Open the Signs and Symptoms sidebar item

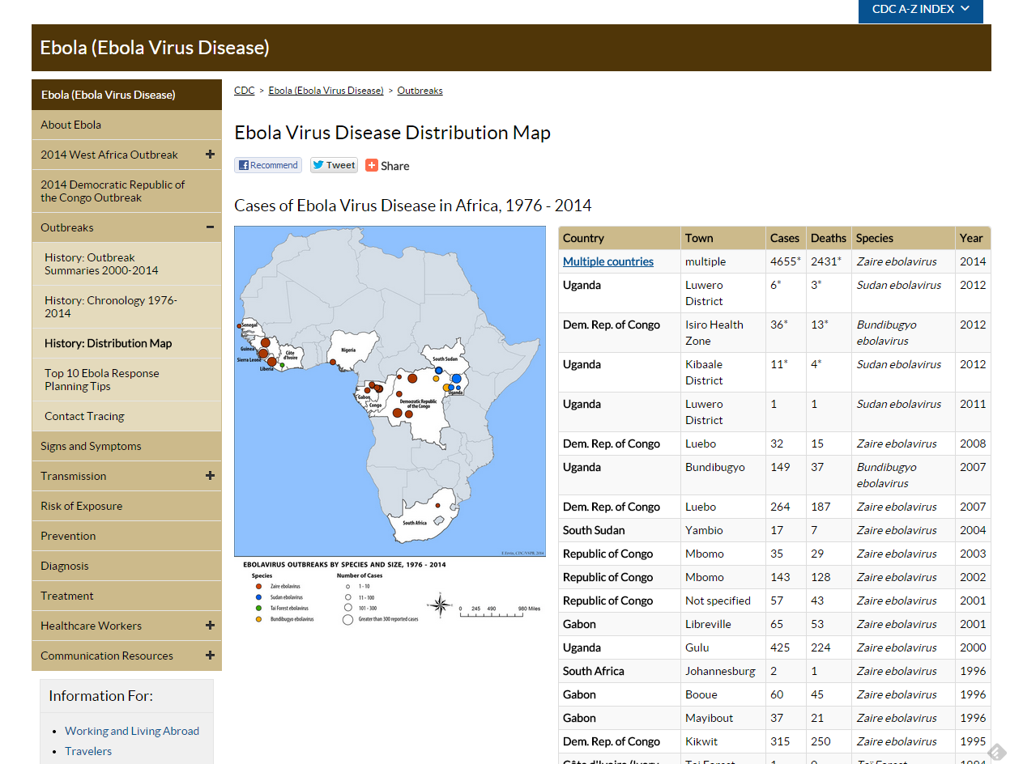click(x=126, y=446)
